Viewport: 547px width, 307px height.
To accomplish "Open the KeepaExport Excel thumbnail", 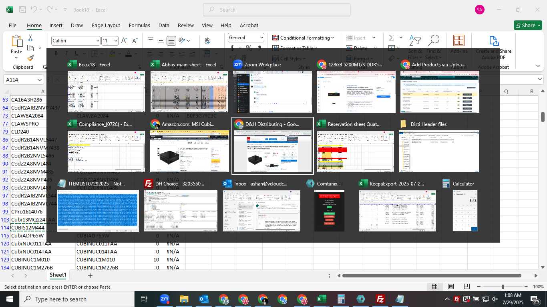I will click(397, 211).
